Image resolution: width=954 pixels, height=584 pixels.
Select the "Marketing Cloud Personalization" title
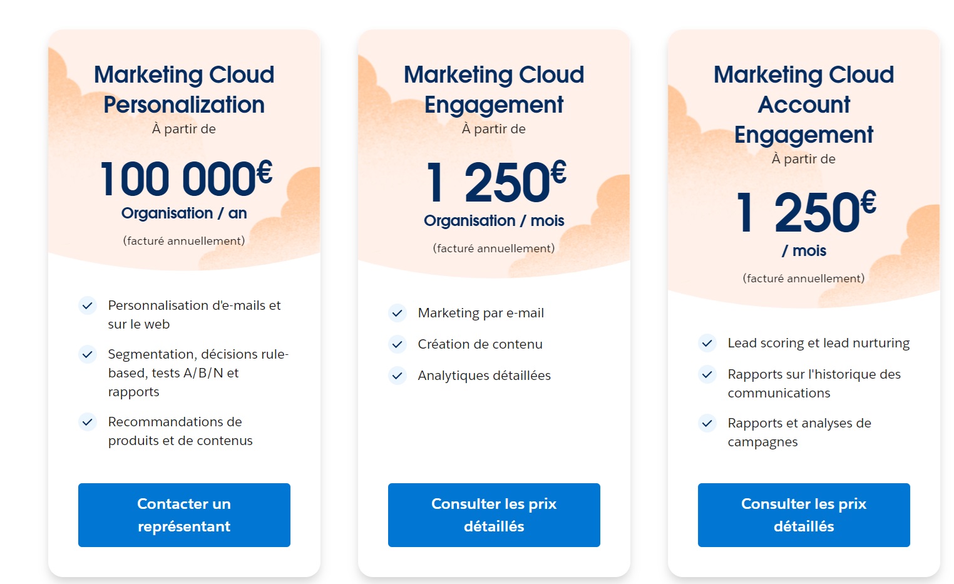(183, 89)
